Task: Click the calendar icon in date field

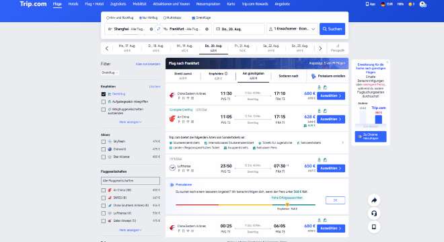Action: pyautogui.click(x=218, y=29)
